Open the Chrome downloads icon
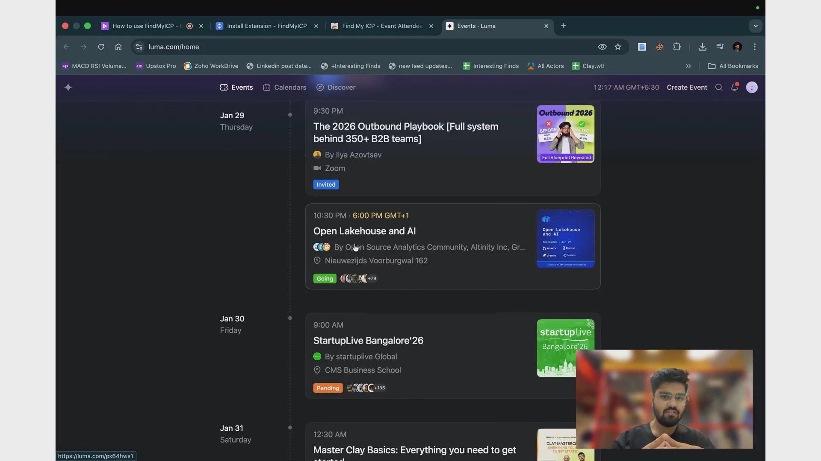The width and height of the screenshot is (821, 461). click(702, 47)
